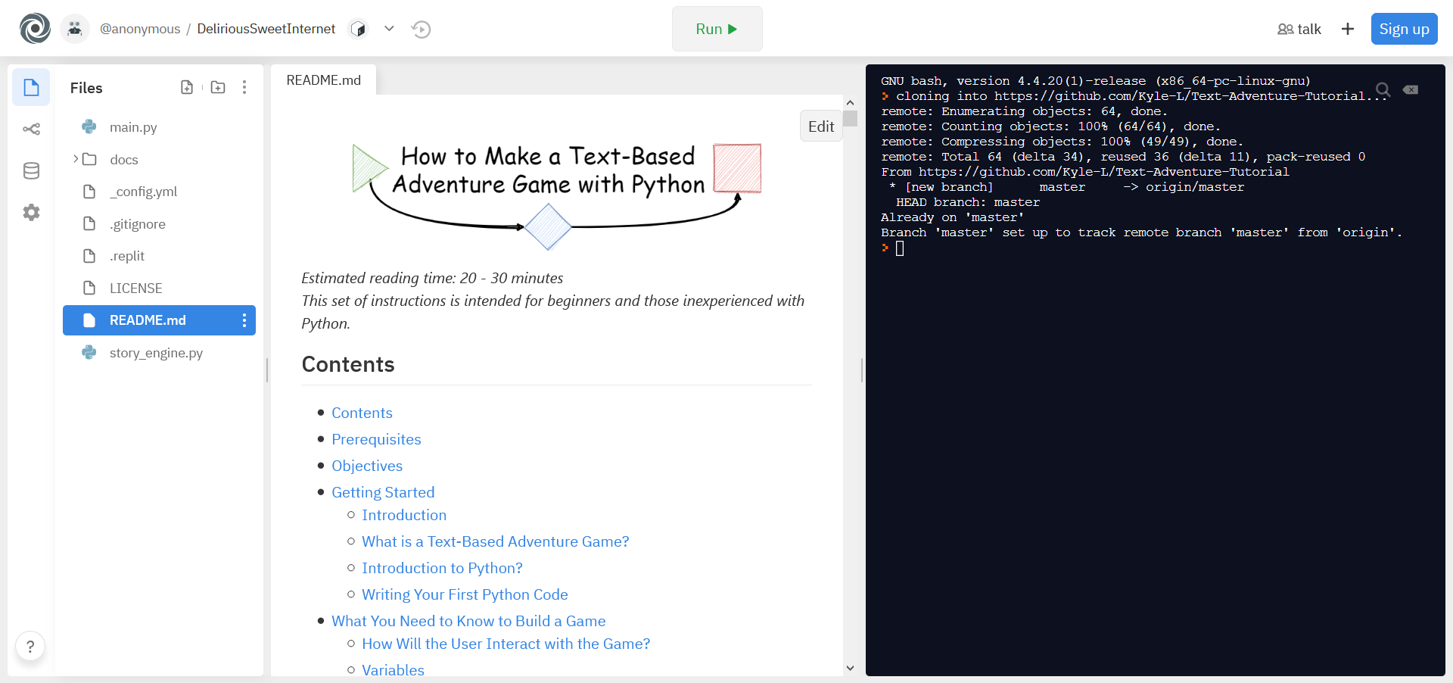Follow the Getting Started contents link
The height and width of the screenshot is (683, 1453).
point(383,492)
